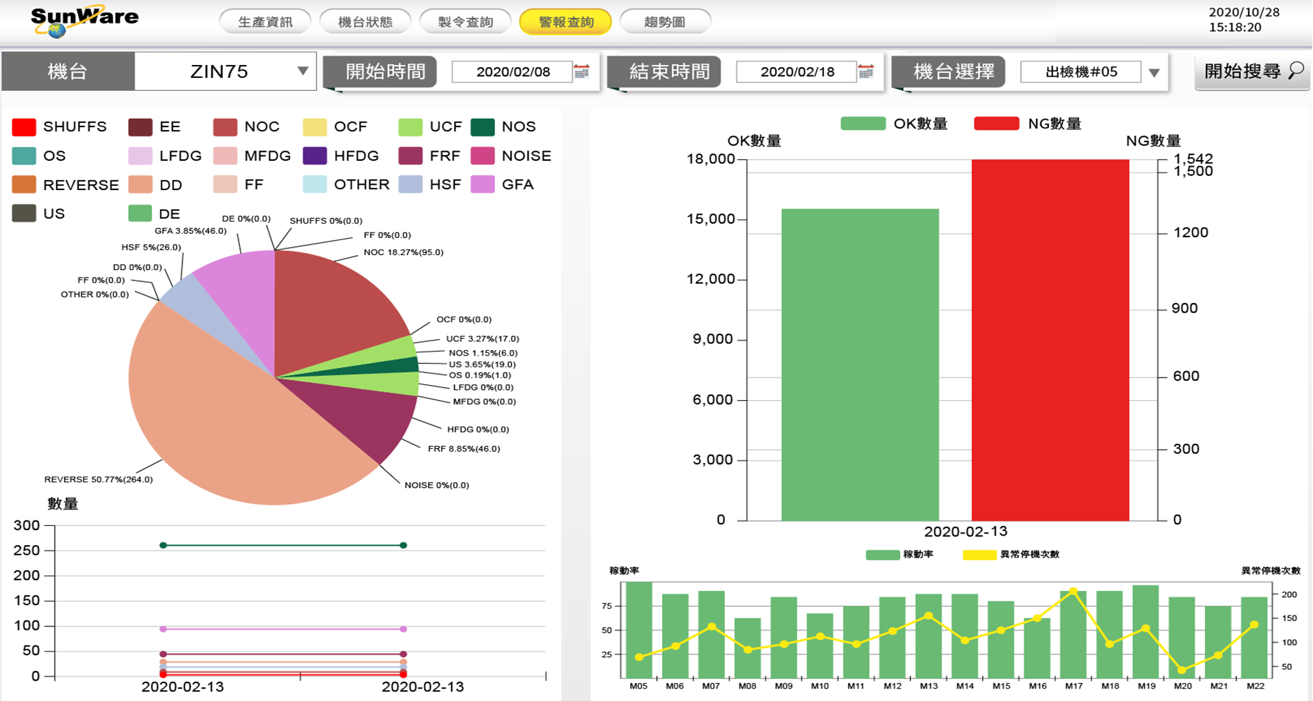The width and height of the screenshot is (1313, 701).
Task: Open the 生產資訊 tab
Action: pos(265,22)
